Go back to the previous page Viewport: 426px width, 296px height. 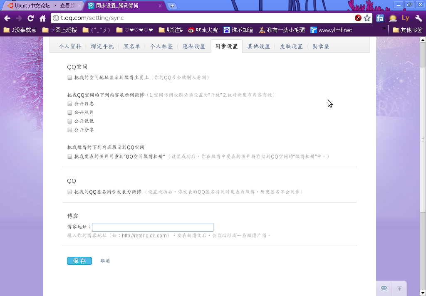(x=7, y=18)
